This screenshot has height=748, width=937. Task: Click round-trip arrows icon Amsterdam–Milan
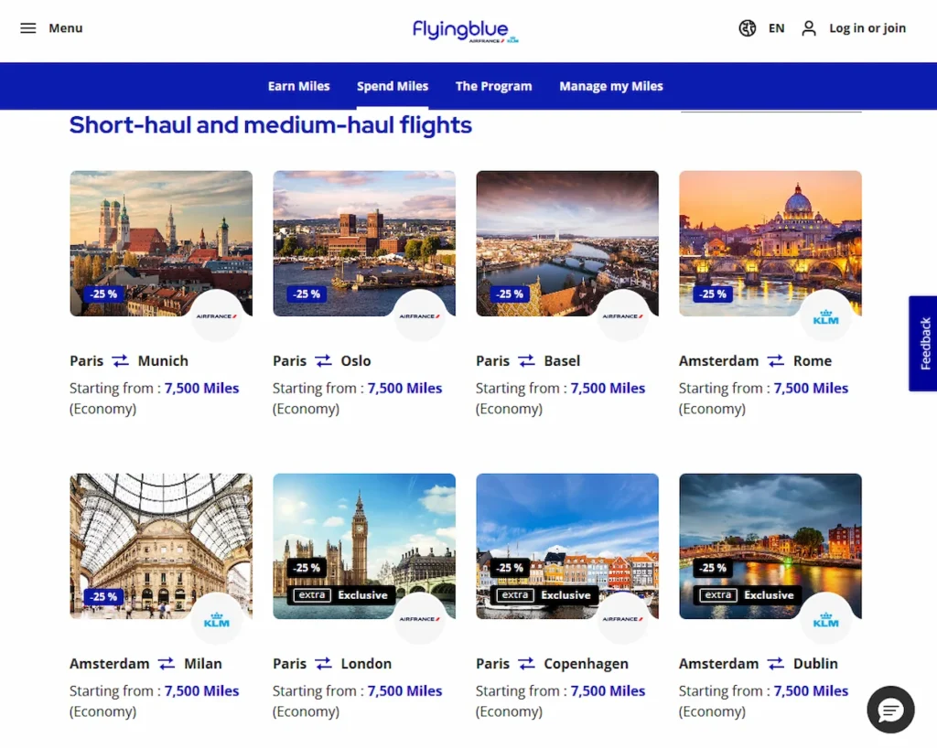click(167, 663)
